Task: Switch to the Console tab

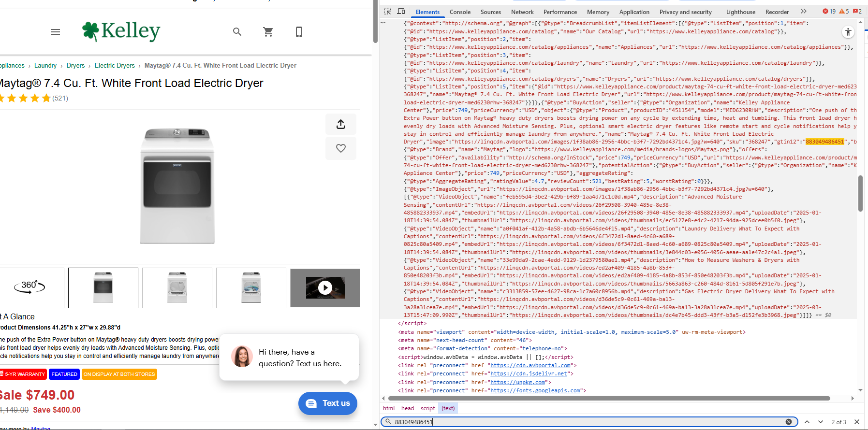Action: (460, 12)
